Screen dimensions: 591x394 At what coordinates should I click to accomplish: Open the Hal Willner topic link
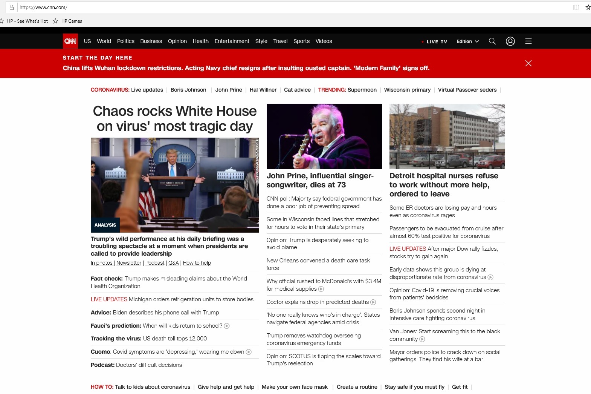[263, 90]
